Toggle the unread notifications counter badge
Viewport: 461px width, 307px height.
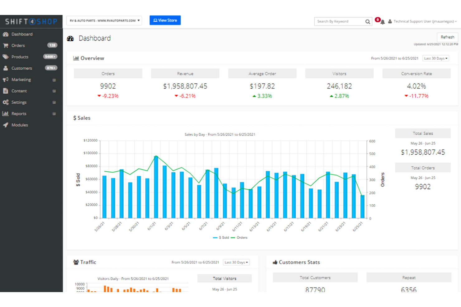378,19
